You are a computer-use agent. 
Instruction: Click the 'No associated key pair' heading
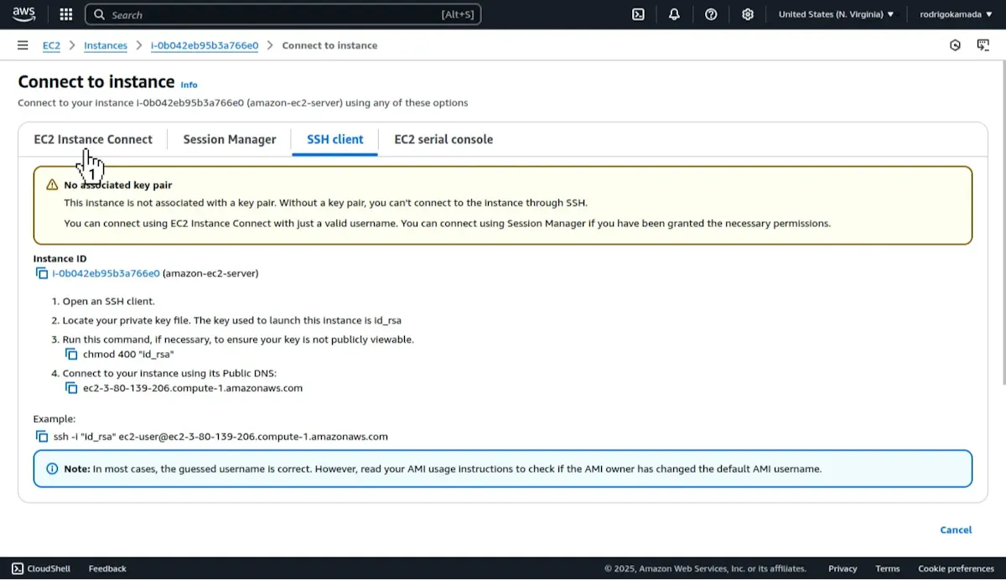tap(118, 185)
